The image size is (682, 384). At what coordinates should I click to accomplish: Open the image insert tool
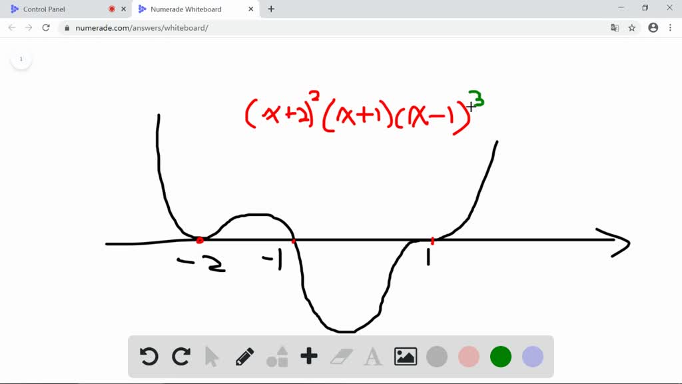[404, 357]
